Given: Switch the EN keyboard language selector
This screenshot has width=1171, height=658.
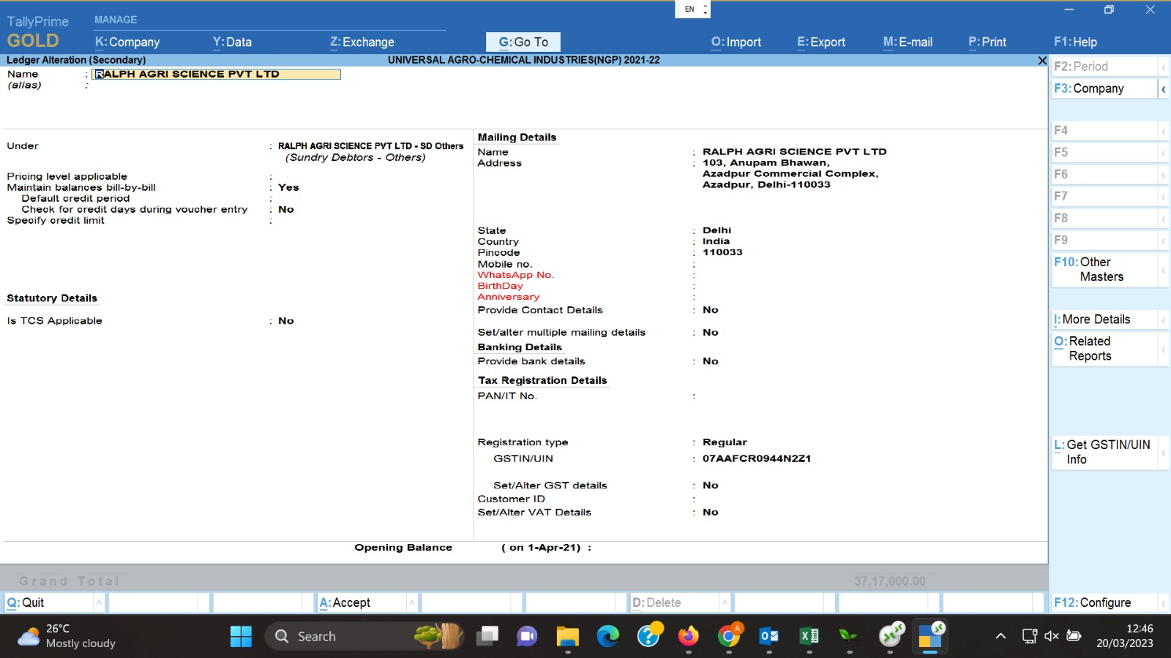Looking at the screenshot, I should point(692,10).
